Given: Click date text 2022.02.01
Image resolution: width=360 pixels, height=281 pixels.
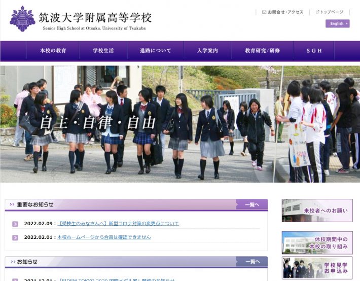Looking at the screenshot, I should coord(39,237).
